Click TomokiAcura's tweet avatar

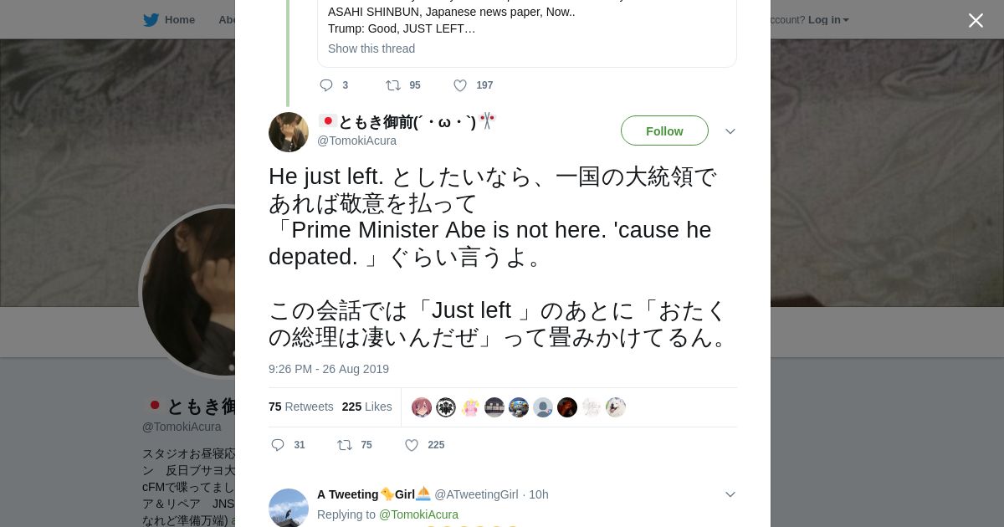click(289, 132)
